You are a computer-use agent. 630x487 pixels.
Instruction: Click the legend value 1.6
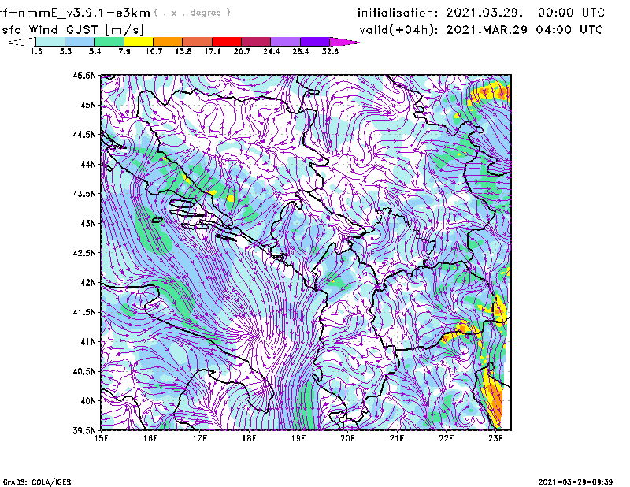coord(36,51)
